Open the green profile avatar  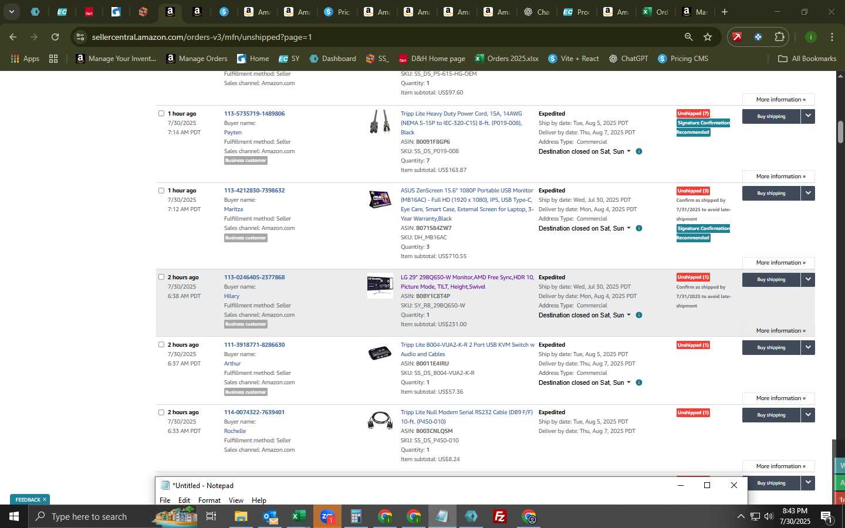[811, 37]
